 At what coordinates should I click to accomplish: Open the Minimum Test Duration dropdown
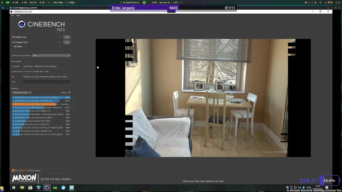51,55
